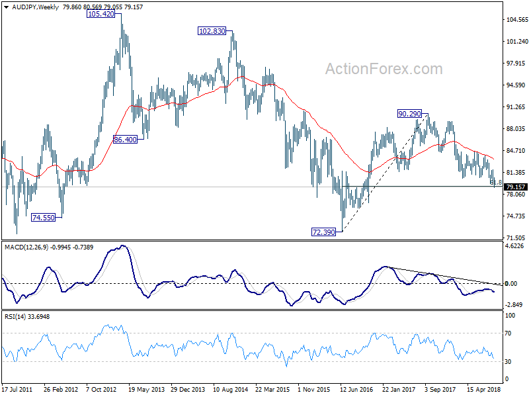Click the date label 29 Dec 2013
The height and width of the screenshot is (397, 529).
188,389
